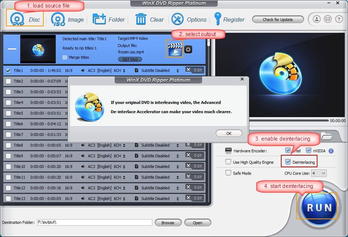
Task: Click the Destination Folder path field
Action: (94, 222)
